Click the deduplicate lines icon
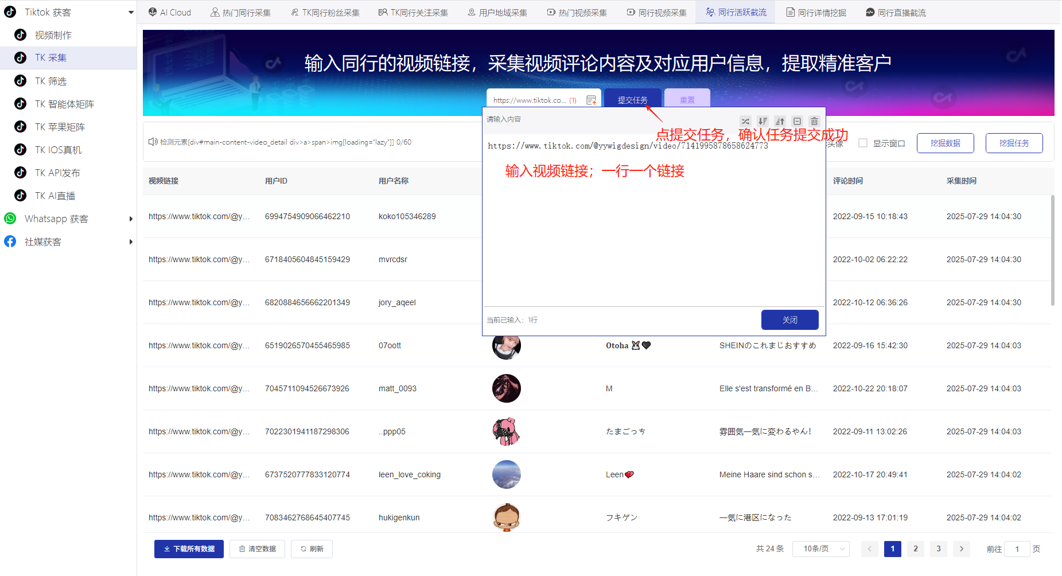The image size is (1062, 576). pos(797,121)
